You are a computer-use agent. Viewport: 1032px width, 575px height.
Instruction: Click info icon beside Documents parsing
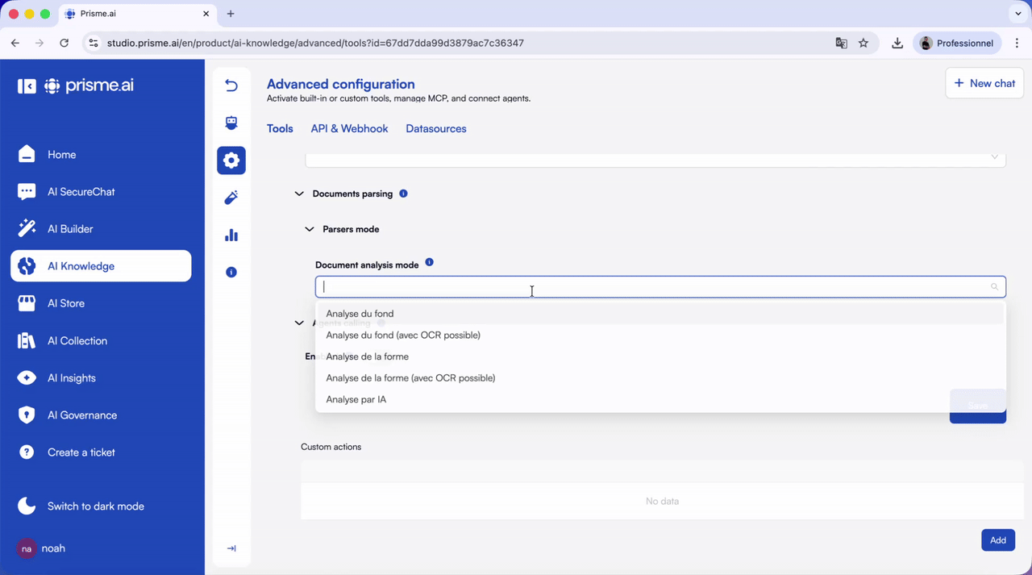point(403,194)
